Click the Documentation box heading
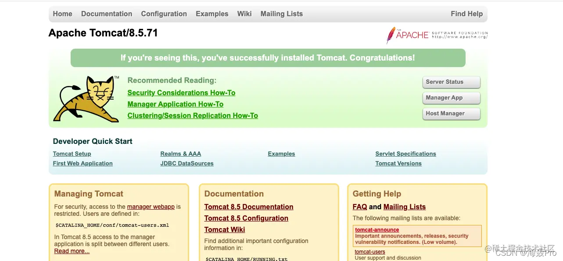Image resolution: width=563 pixels, height=261 pixels. pyautogui.click(x=234, y=194)
